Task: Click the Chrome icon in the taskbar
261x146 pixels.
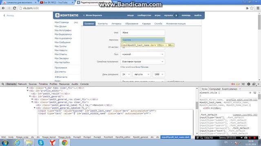Action: [64, 143]
